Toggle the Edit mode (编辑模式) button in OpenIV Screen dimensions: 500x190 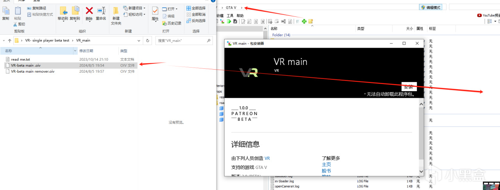(430, 7)
